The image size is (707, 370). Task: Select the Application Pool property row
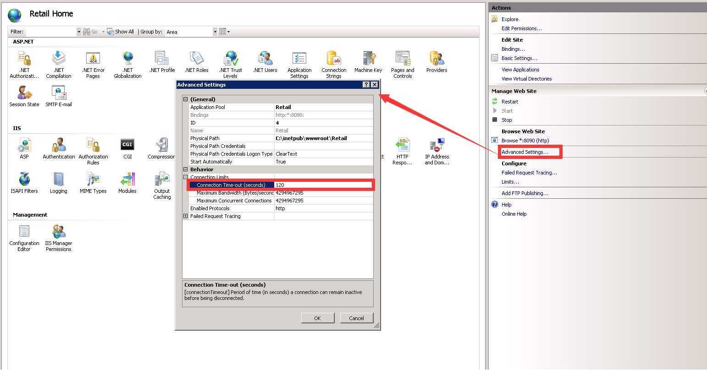(x=278, y=107)
